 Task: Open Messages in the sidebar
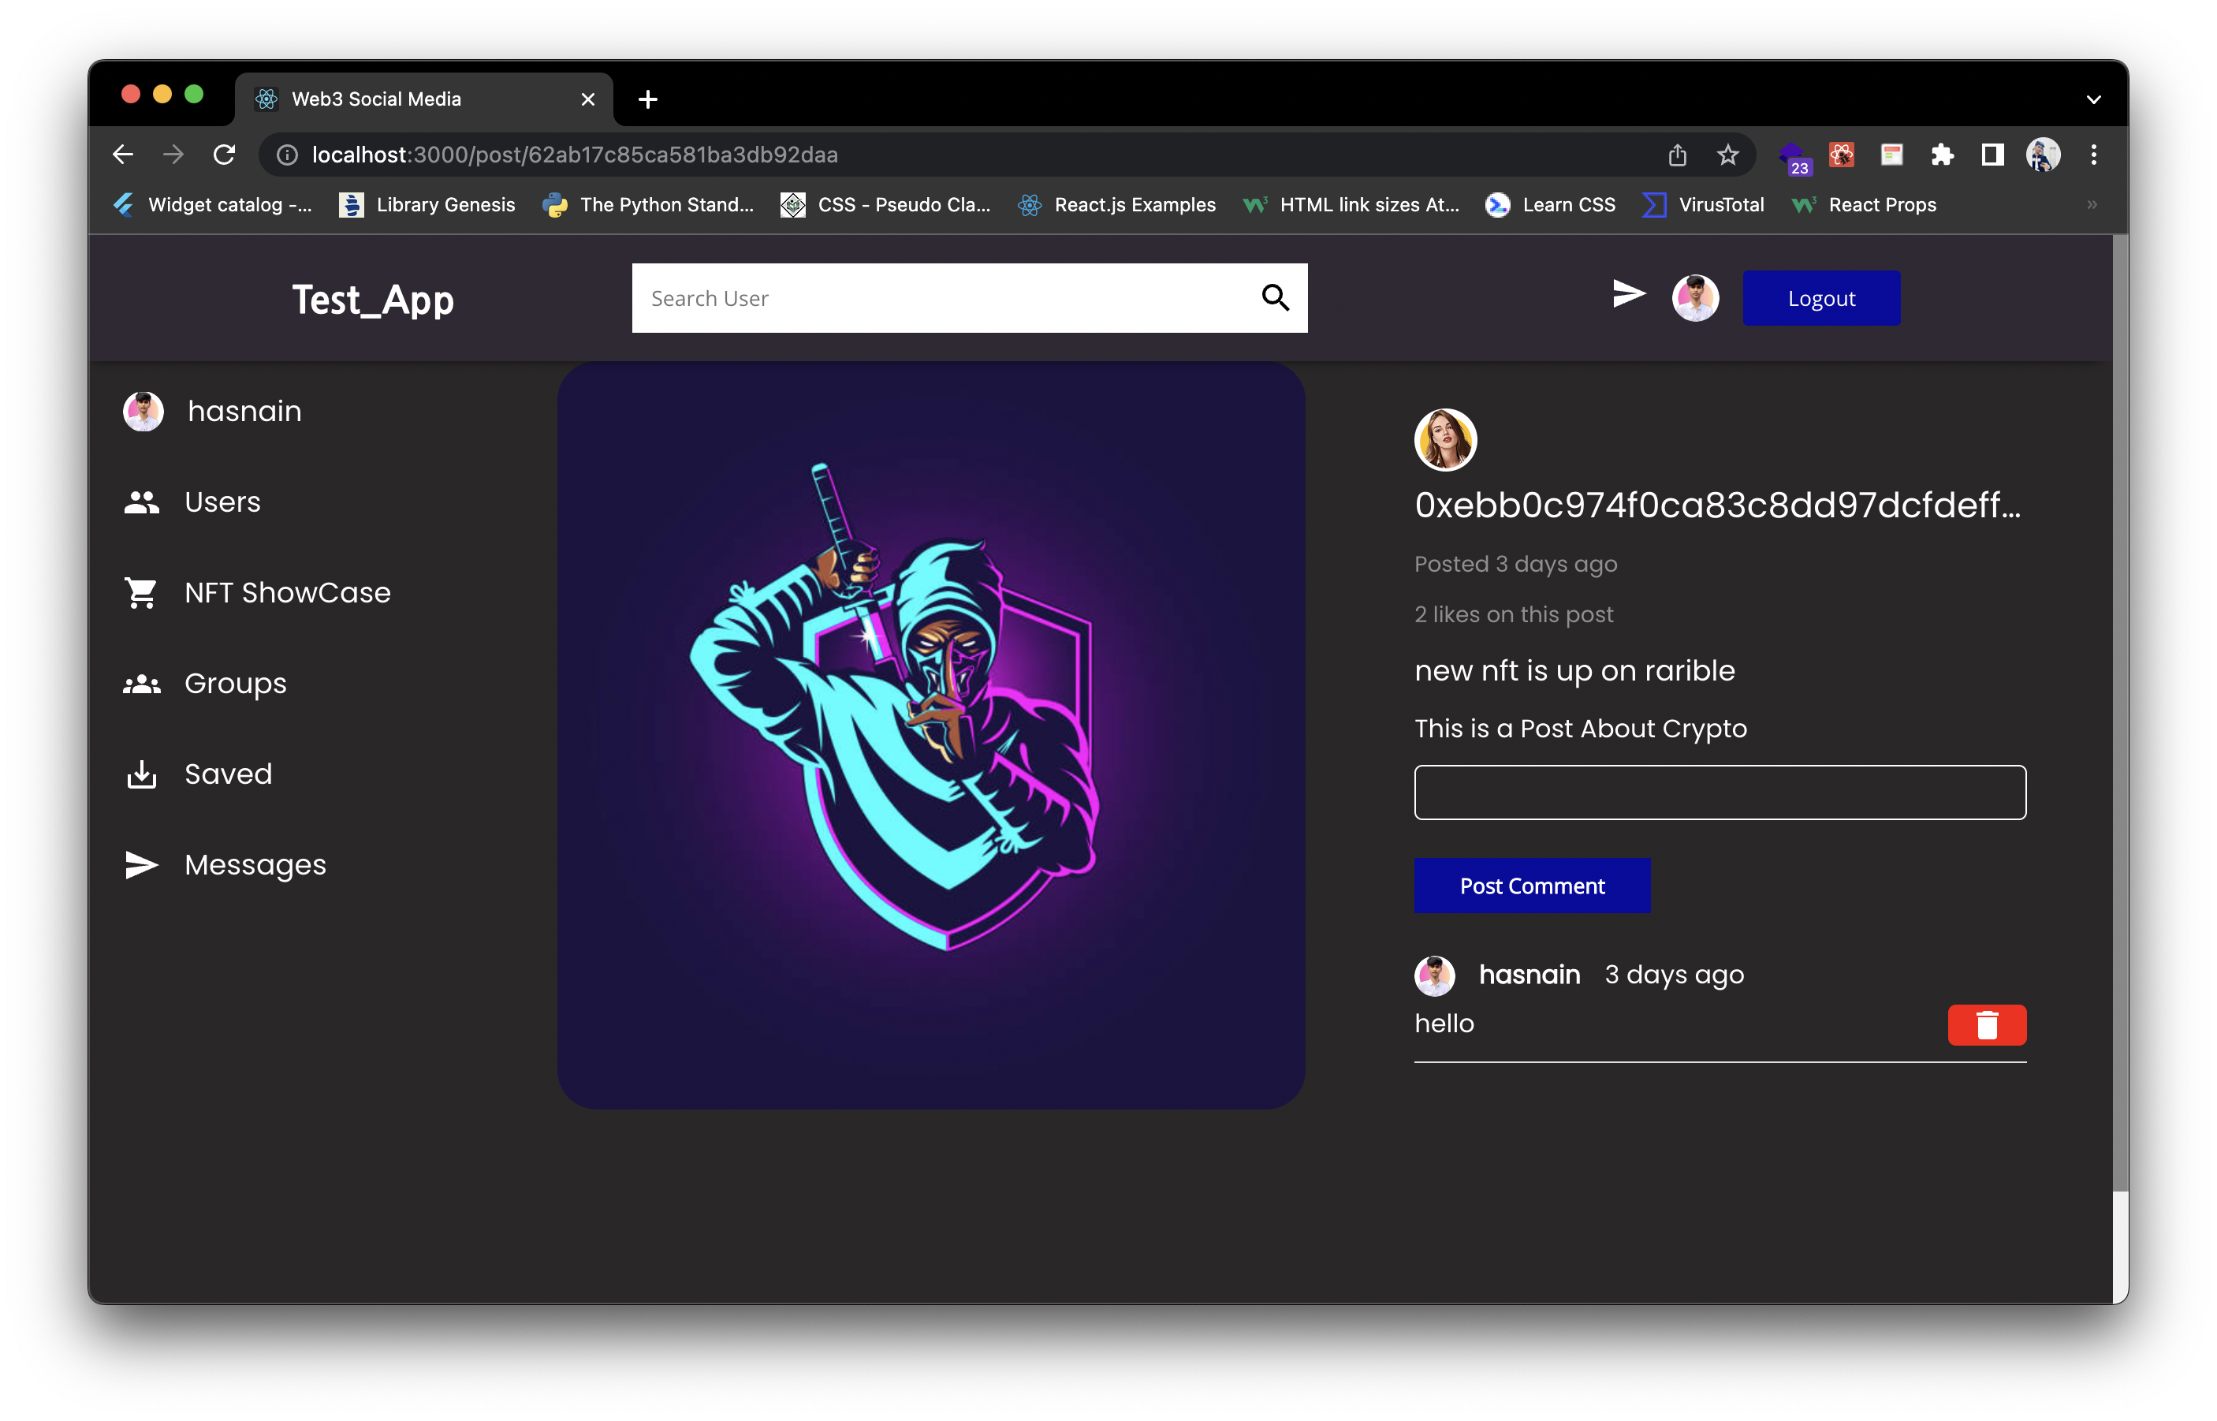255,864
